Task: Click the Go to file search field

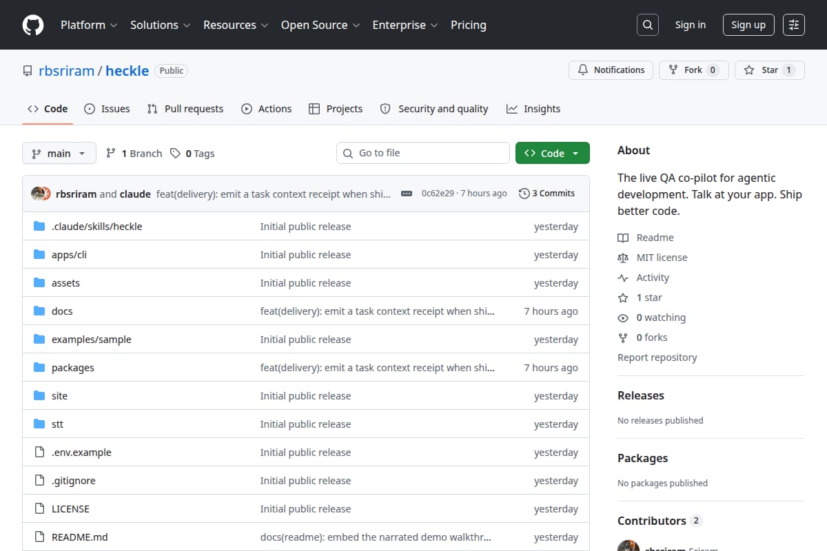Action: (423, 153)
